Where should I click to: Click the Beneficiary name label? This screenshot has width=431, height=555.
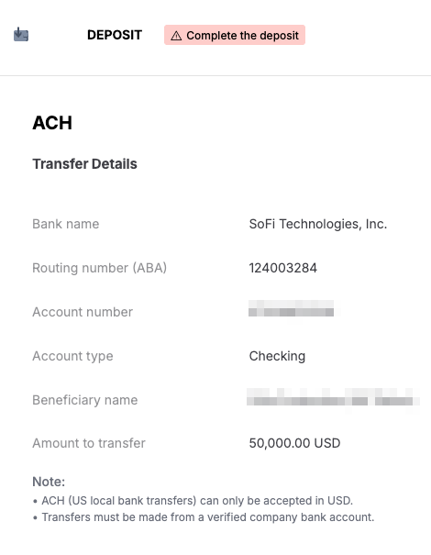coord(85,400)
